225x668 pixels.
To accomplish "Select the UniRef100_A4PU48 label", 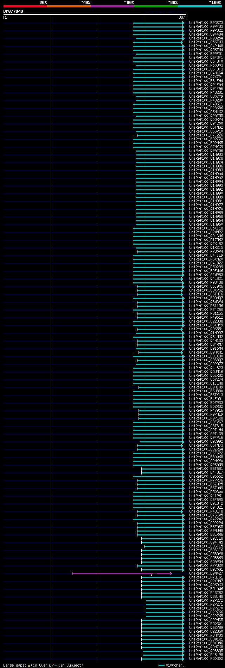I will click(x=206, y=46).
